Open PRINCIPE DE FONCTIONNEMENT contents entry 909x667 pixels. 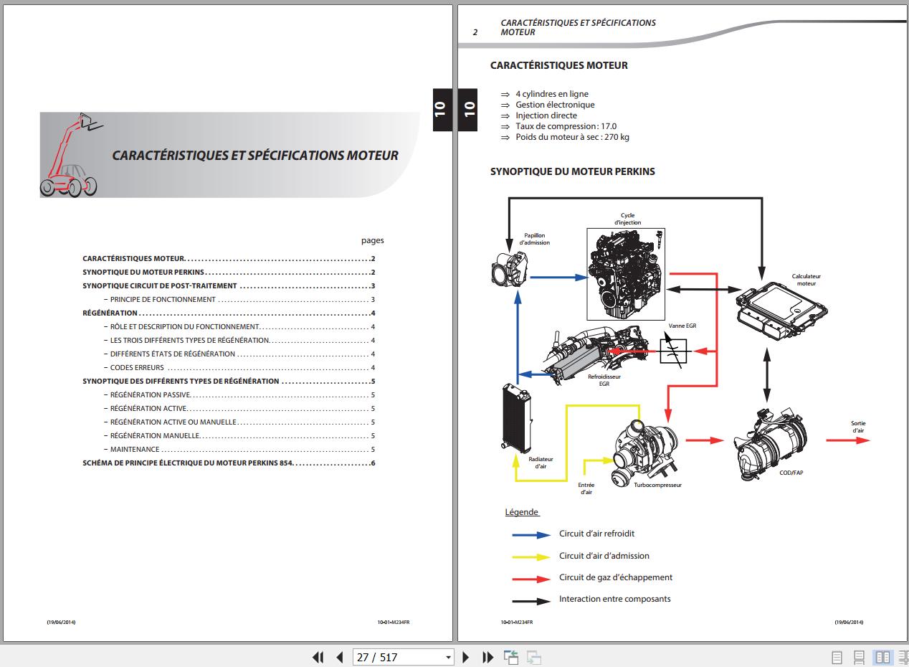(239, 300)
